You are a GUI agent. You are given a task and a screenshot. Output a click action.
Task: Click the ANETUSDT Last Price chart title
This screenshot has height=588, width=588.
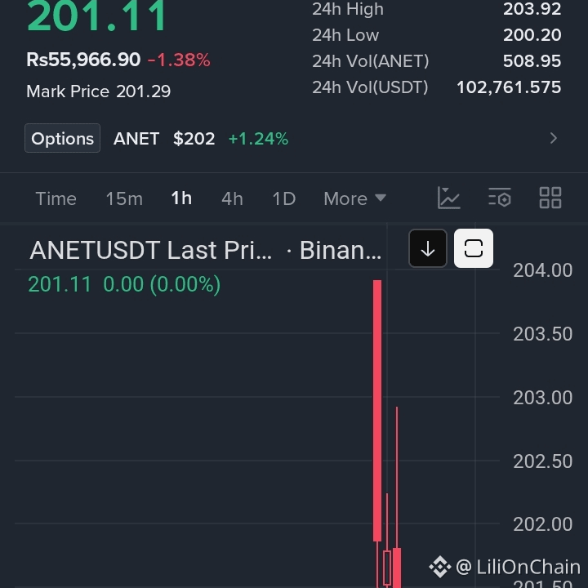click(151, 250)
